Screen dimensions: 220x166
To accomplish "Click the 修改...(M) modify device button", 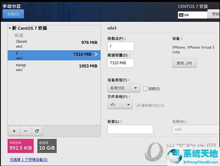I will (x=184, y=63).
